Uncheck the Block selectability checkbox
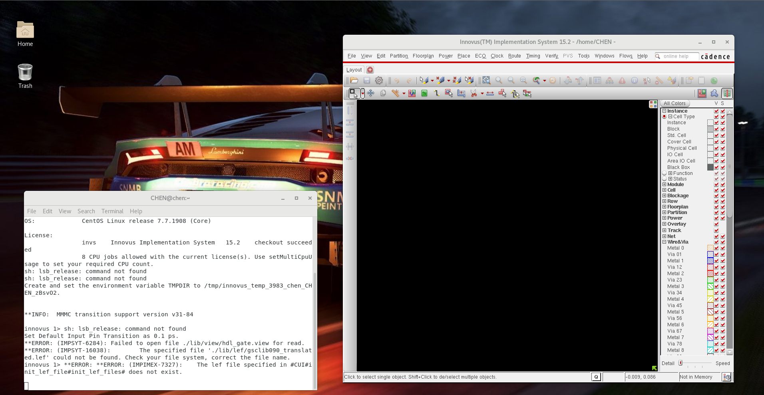764x395 pixels. pyautogui.click(x=722, y=129)
